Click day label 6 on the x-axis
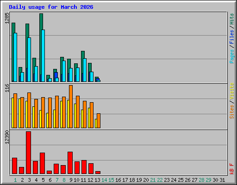The height and width of the screenshot is (185, 237). click(x=50, y=180)
